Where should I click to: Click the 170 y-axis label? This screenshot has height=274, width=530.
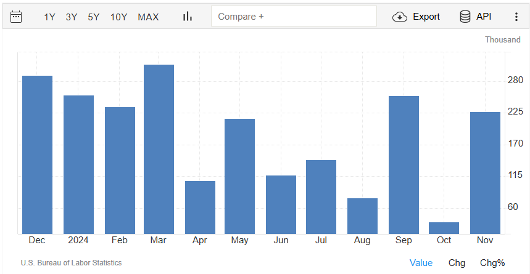tap(515, 143)
